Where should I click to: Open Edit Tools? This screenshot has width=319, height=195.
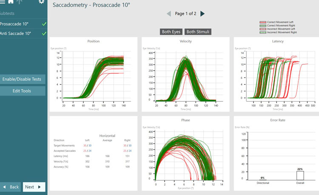[x=22, y=91]
